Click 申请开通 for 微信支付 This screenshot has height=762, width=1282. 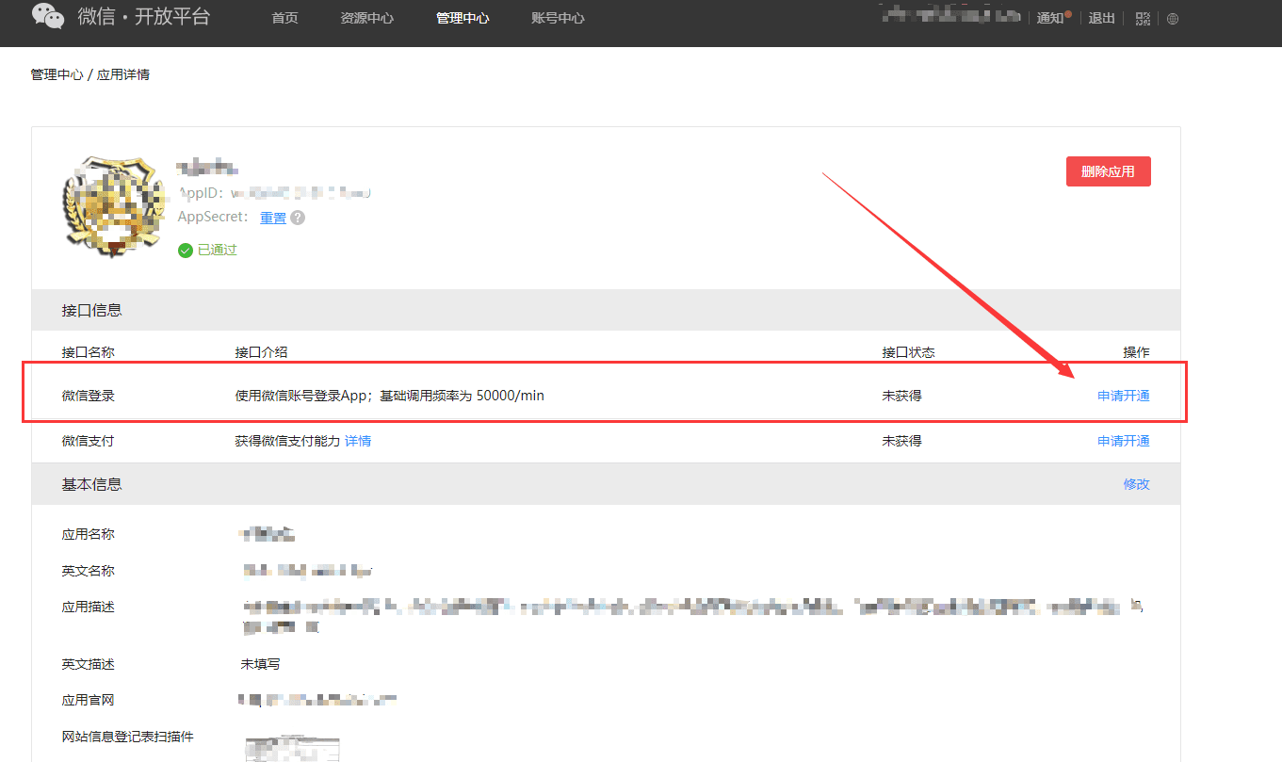[x=1124, y=441]
